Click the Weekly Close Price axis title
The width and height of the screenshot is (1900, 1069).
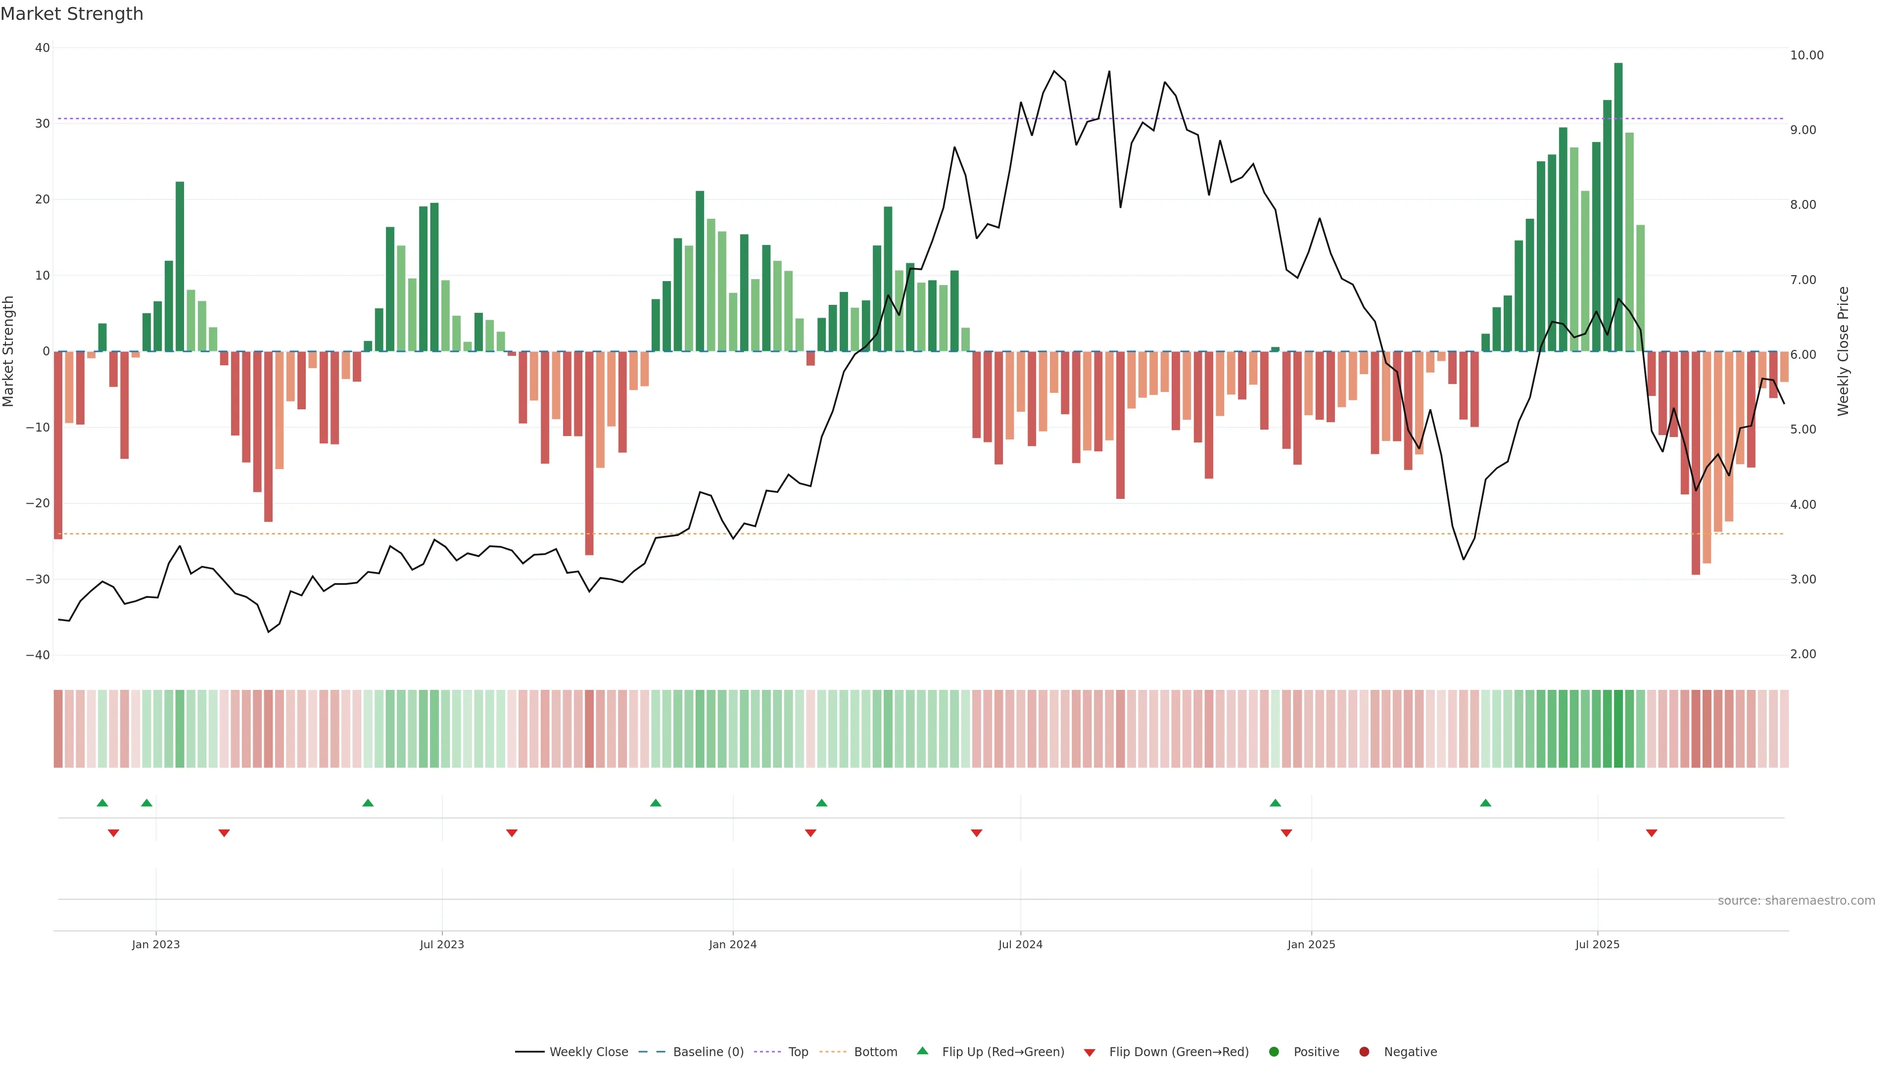click(1843, 351)
